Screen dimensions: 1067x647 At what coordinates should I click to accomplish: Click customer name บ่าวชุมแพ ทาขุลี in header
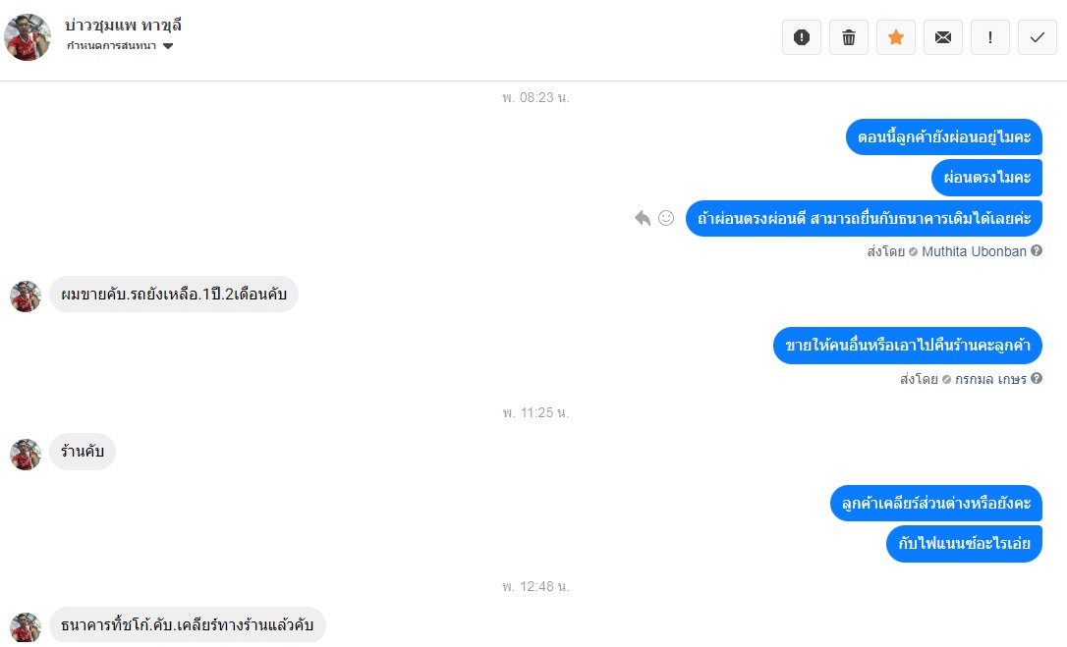[123, 26]
